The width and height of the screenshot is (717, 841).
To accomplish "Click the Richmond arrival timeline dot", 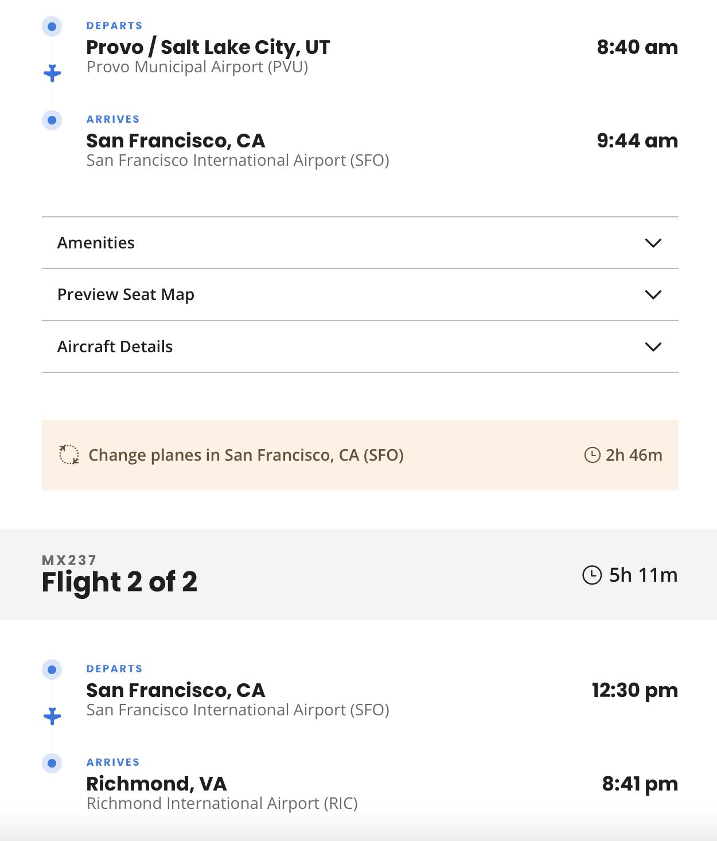I will pyautogui.click(x=52, y=763).
